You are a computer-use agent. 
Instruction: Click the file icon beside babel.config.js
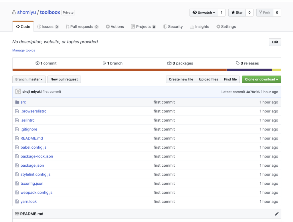[17, 148]
